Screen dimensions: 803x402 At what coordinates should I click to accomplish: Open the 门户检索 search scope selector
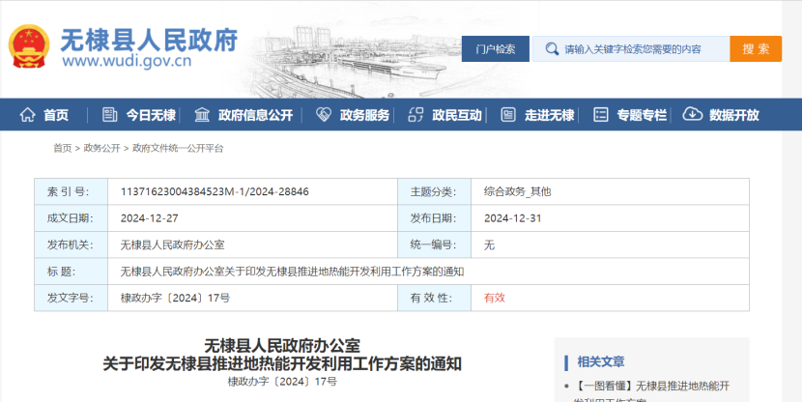point(495,49)
